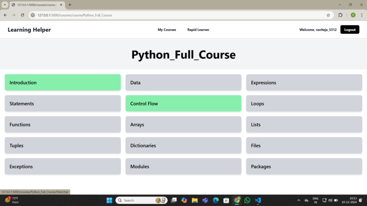Image resolution: width=367 pixels, height=206 pixels.
Task: Open a new browser tab
Action: [x=70, y=5]
